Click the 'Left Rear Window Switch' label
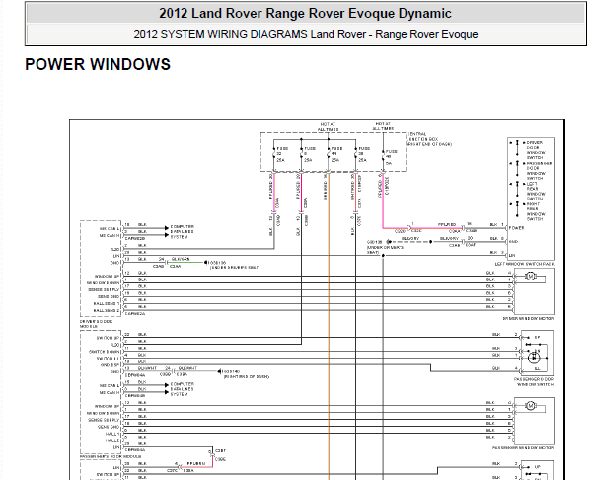 coord(536,192)
